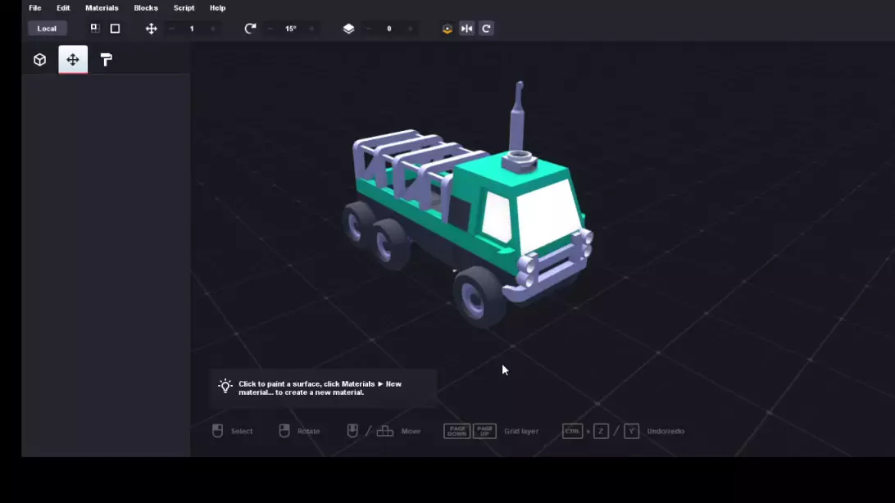Click the Z key hint
Viewport: 895px width, 503px height.
tap(601, 431)
